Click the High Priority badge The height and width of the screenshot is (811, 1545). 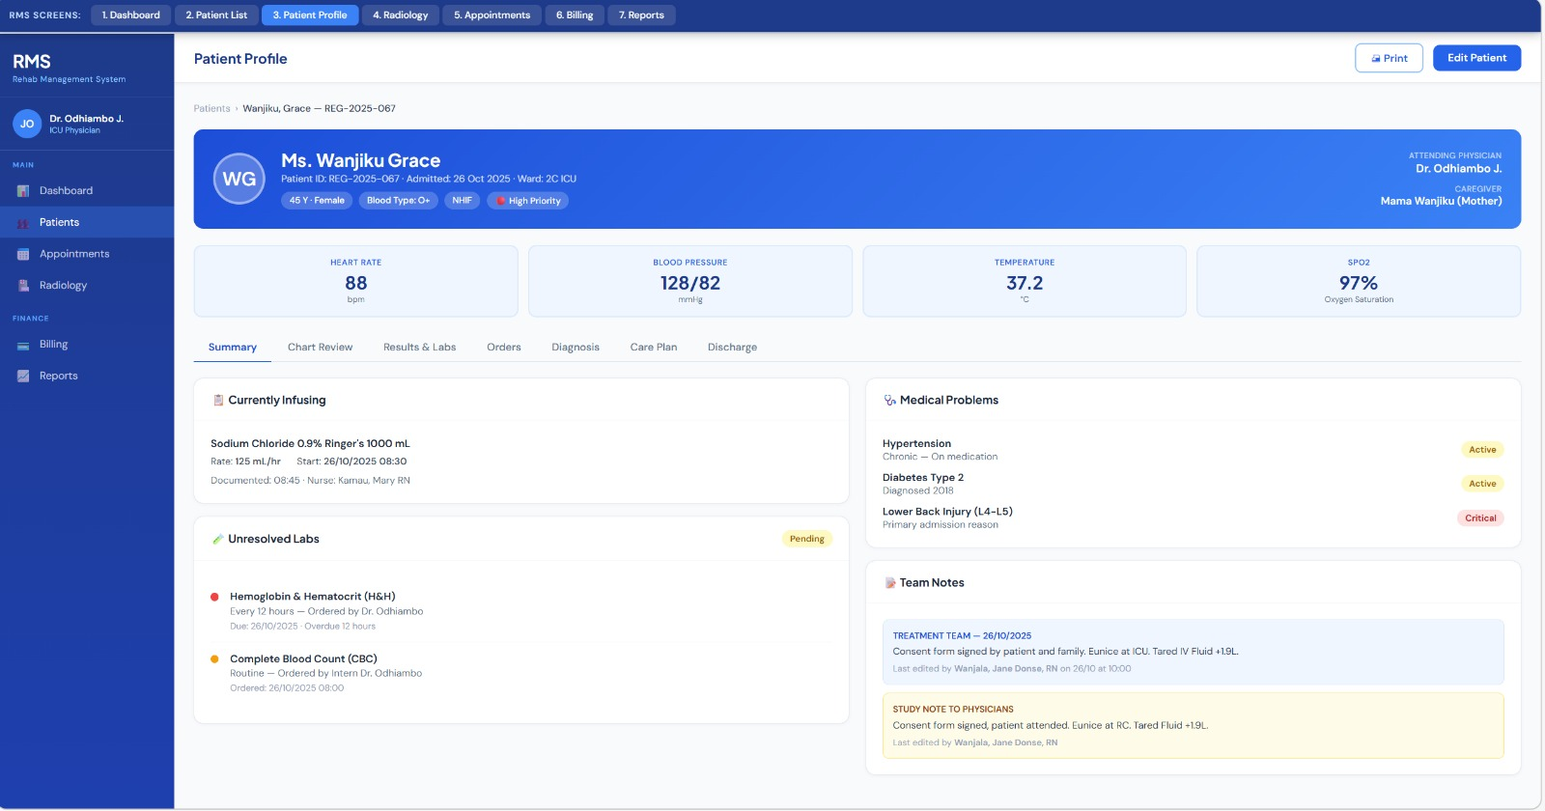pyautogui.click(x=528, y=201)
